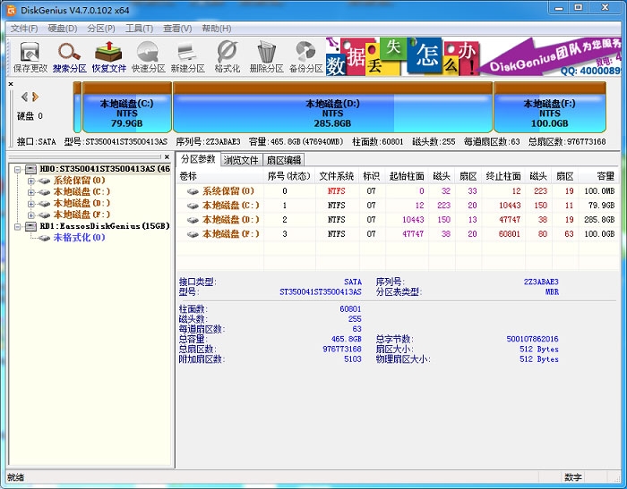Viewport: 627px width, 489px height.
Task: Click the next-disk arrow above 硬盘 0
Action: coord(36,97)
